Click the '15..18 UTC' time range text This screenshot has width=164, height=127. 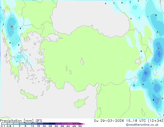136,121
